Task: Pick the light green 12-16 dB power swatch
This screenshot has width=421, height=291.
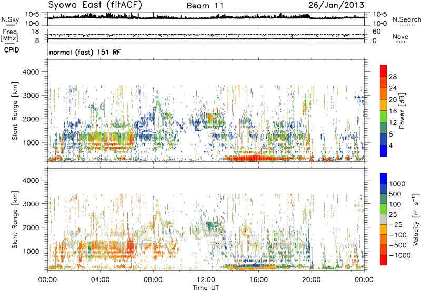Action: (384, 116)
